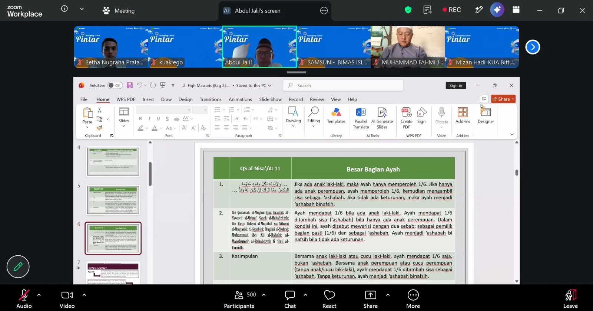Toggle the AutoSave switch
The width and height of the screenshot is (593, 311).
click(115, 85)
